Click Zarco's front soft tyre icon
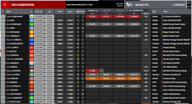This screenshot has width=192, height=104. coord(78,47)
